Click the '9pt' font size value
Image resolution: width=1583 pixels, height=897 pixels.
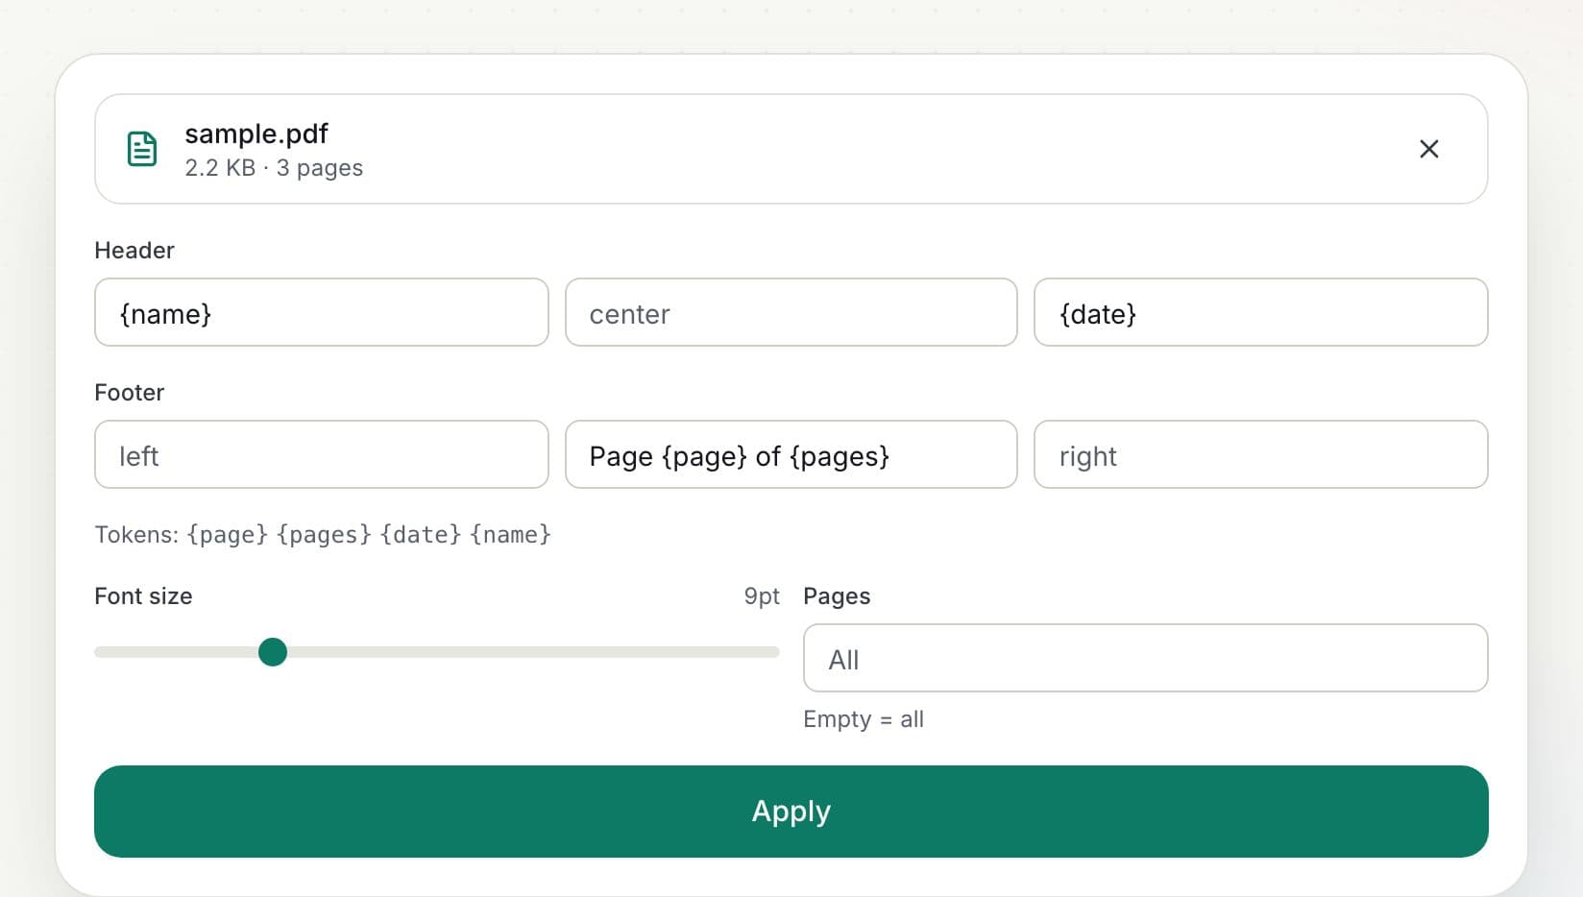tap(762, 596)
